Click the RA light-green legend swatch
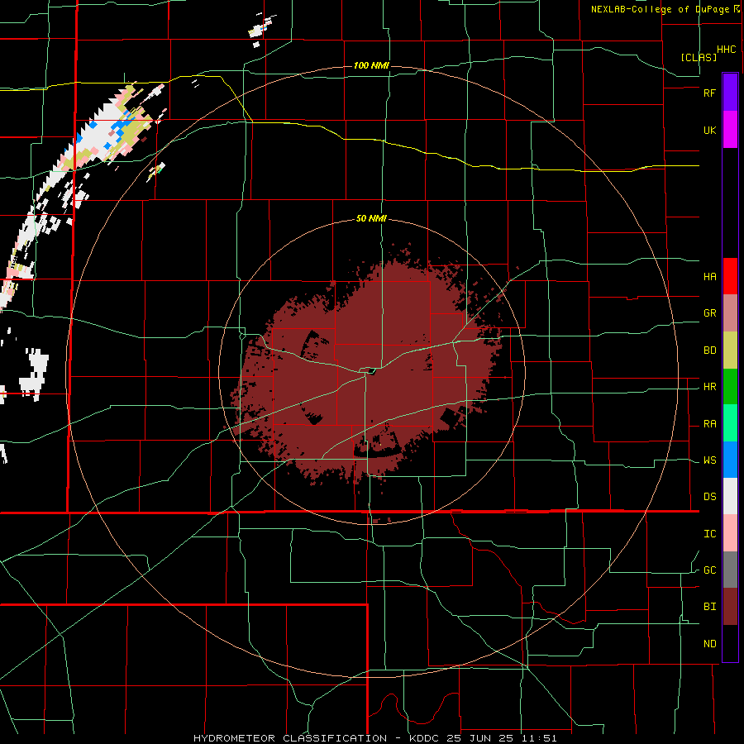Viewport: 744px width, 744px height. (x=730, y=423)
